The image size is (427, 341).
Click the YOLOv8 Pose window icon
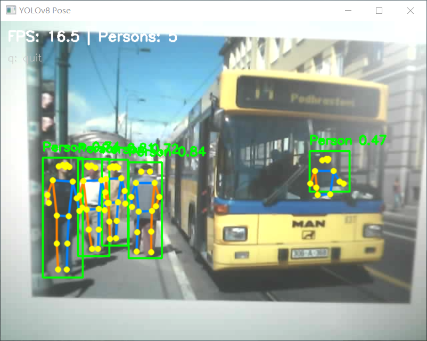click(x=11, y=10)
